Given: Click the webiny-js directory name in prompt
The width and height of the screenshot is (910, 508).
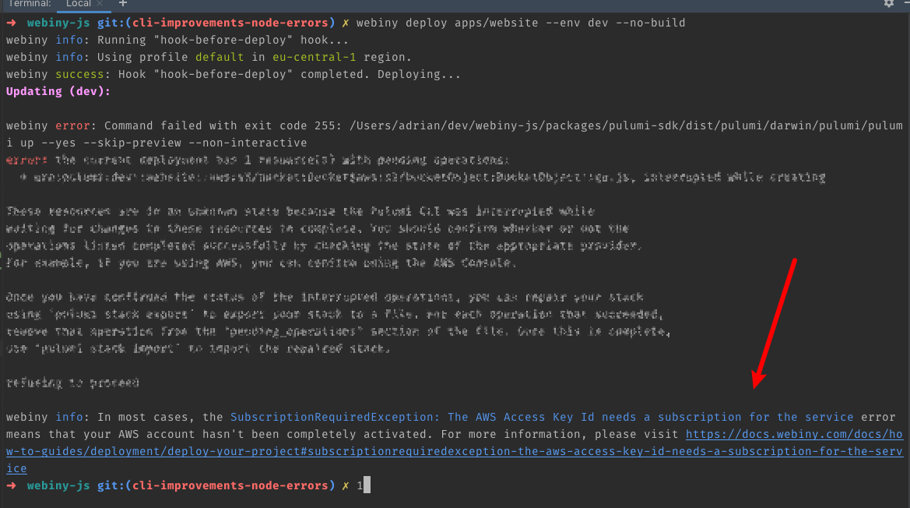Looking at the screenshot, I should click(x=57, y=22).
